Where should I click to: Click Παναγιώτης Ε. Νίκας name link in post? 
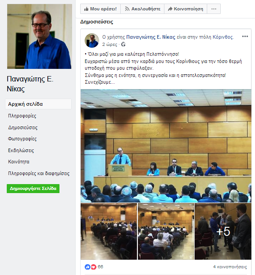(151, 37)
